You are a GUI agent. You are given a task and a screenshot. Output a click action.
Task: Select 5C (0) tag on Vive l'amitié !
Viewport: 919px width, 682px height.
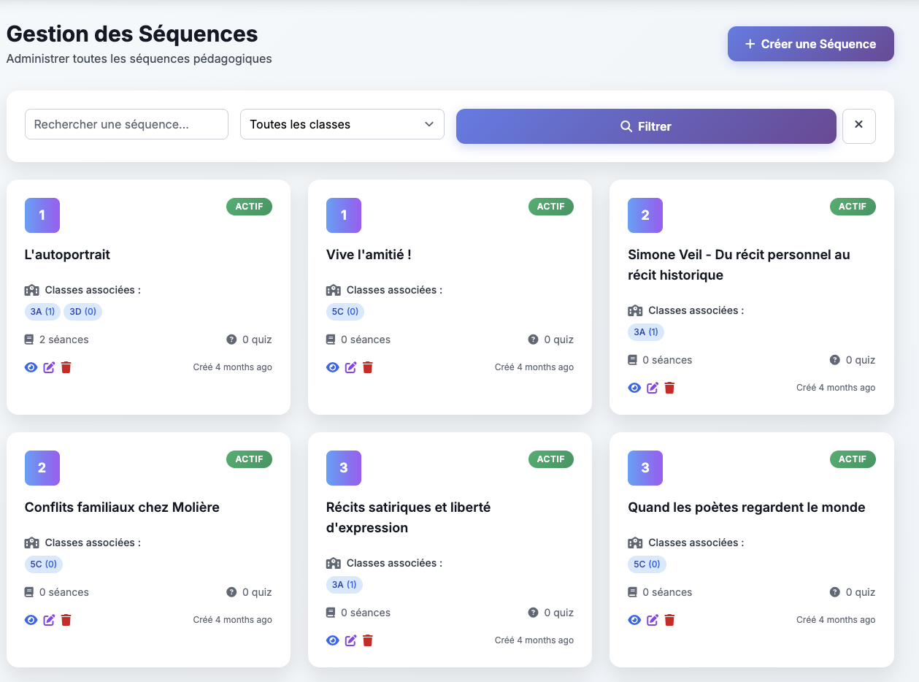(345, 312)
